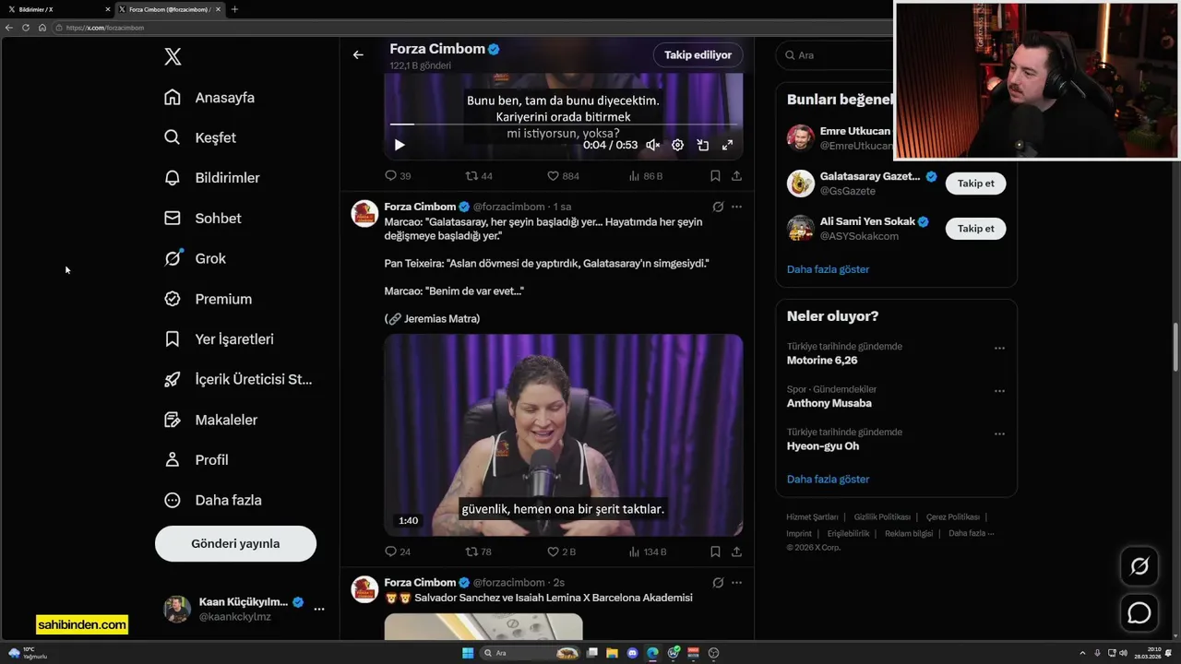Expand Daha fazla menu in sidebar
Image resolution: width=1181 pixels, height=664 pixels.
(x=212, y=500)
